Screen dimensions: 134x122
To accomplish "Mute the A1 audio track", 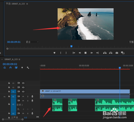I will point(23,96).
